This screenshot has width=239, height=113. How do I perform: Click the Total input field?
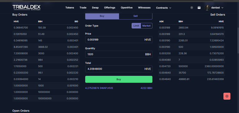point(119,69)
